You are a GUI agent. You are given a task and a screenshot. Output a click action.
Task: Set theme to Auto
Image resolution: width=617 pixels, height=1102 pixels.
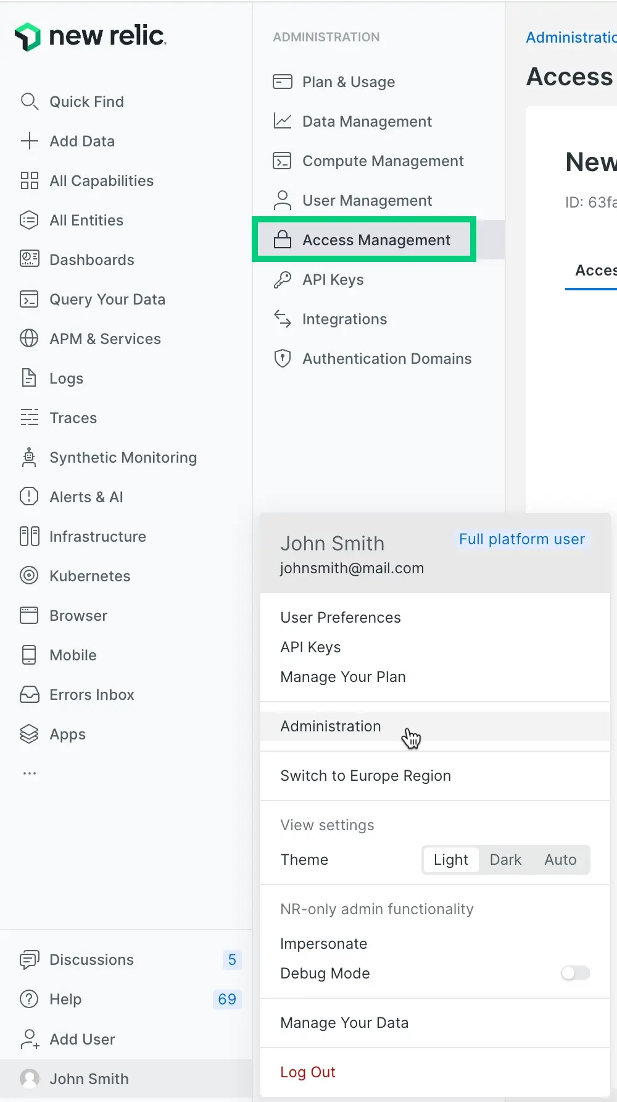click(560, 860)
